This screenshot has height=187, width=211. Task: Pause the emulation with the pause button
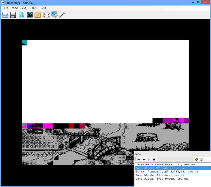click(x=22, y=15)
